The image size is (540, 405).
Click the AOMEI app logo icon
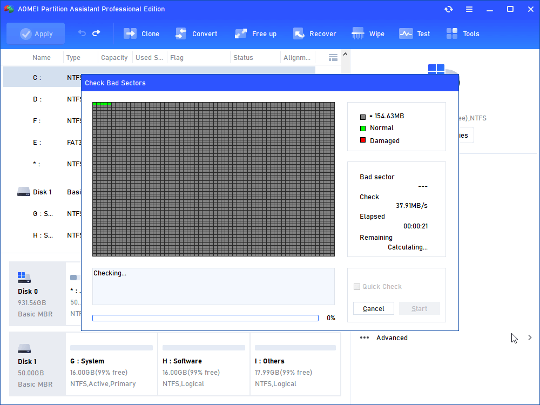coord(9,9)
